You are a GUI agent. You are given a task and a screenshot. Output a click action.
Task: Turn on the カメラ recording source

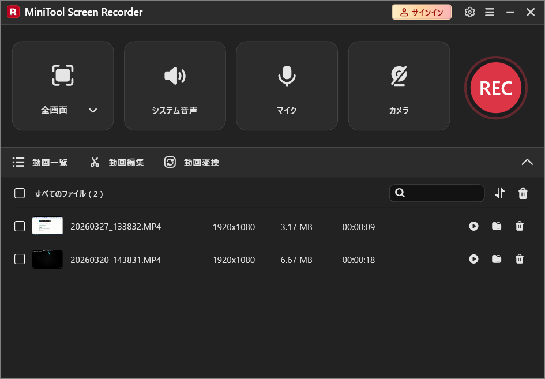[x=399, y=85]
